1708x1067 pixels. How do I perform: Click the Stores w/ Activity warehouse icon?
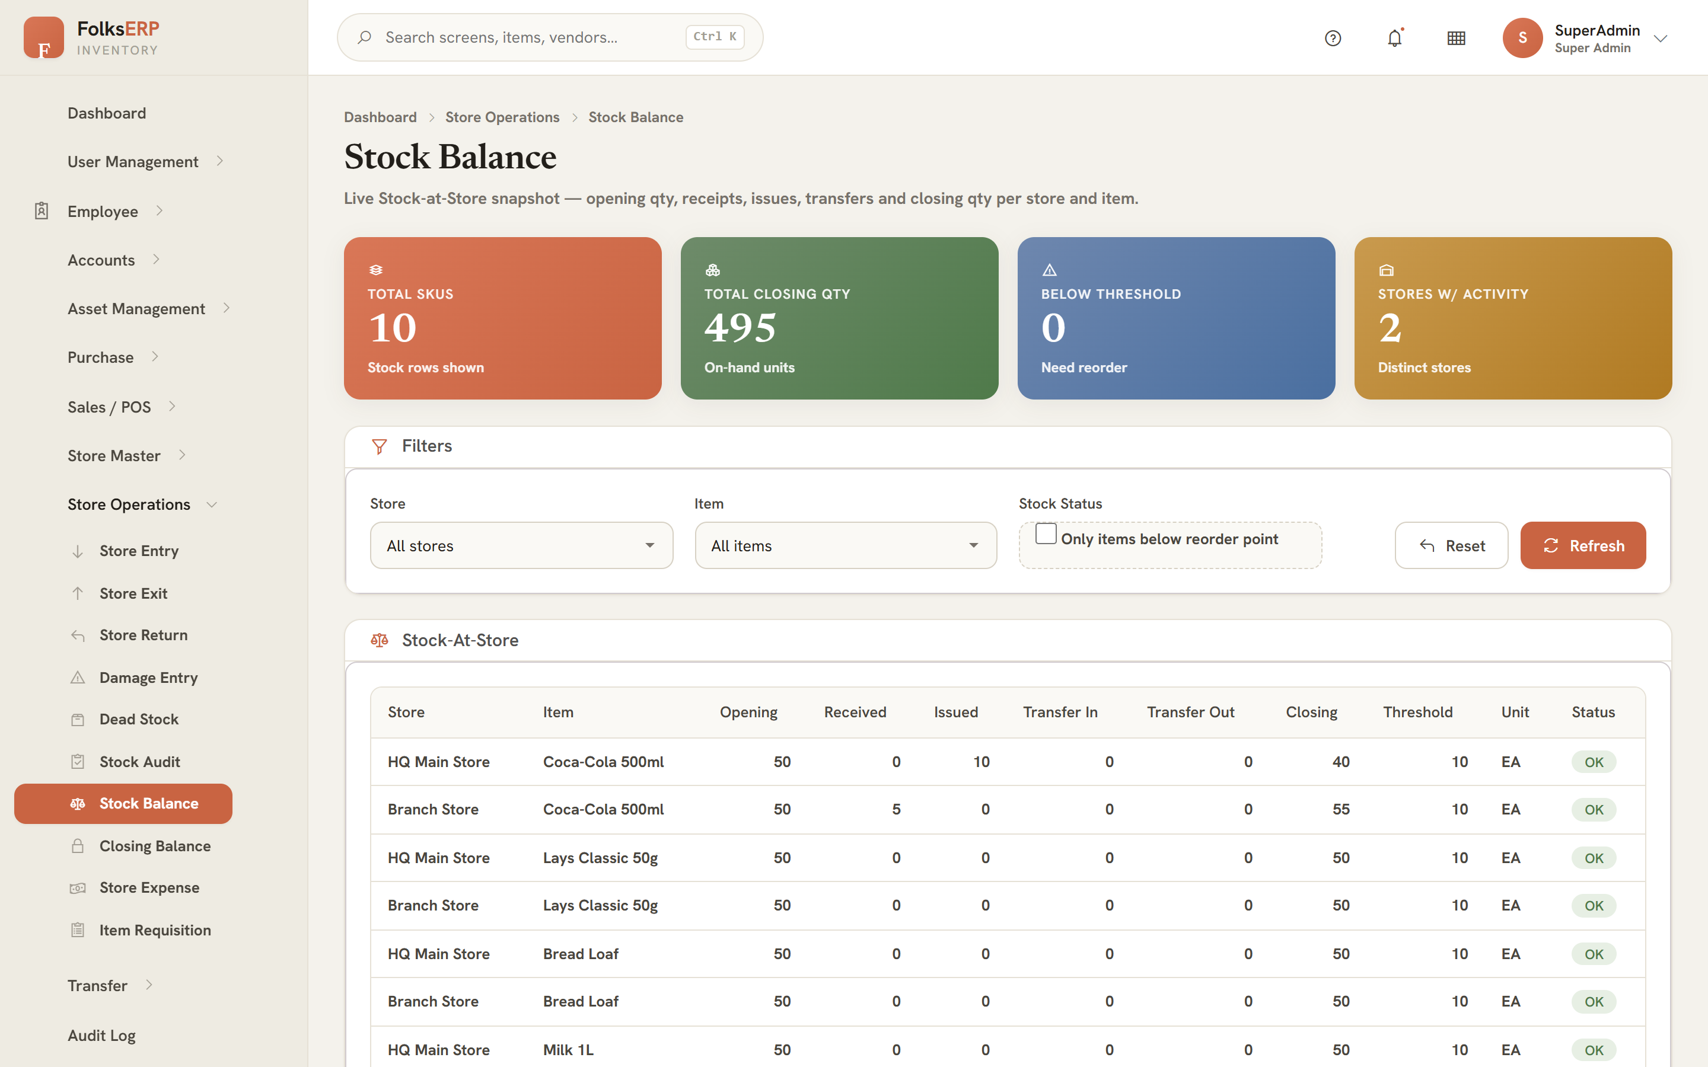[x=1386, y=270]
